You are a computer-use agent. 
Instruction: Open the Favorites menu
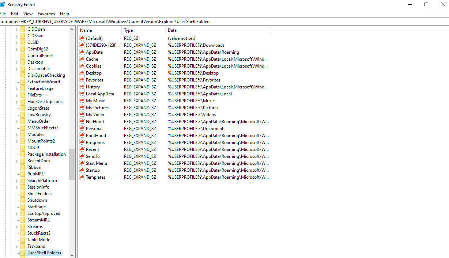click(x=46, y=14)
